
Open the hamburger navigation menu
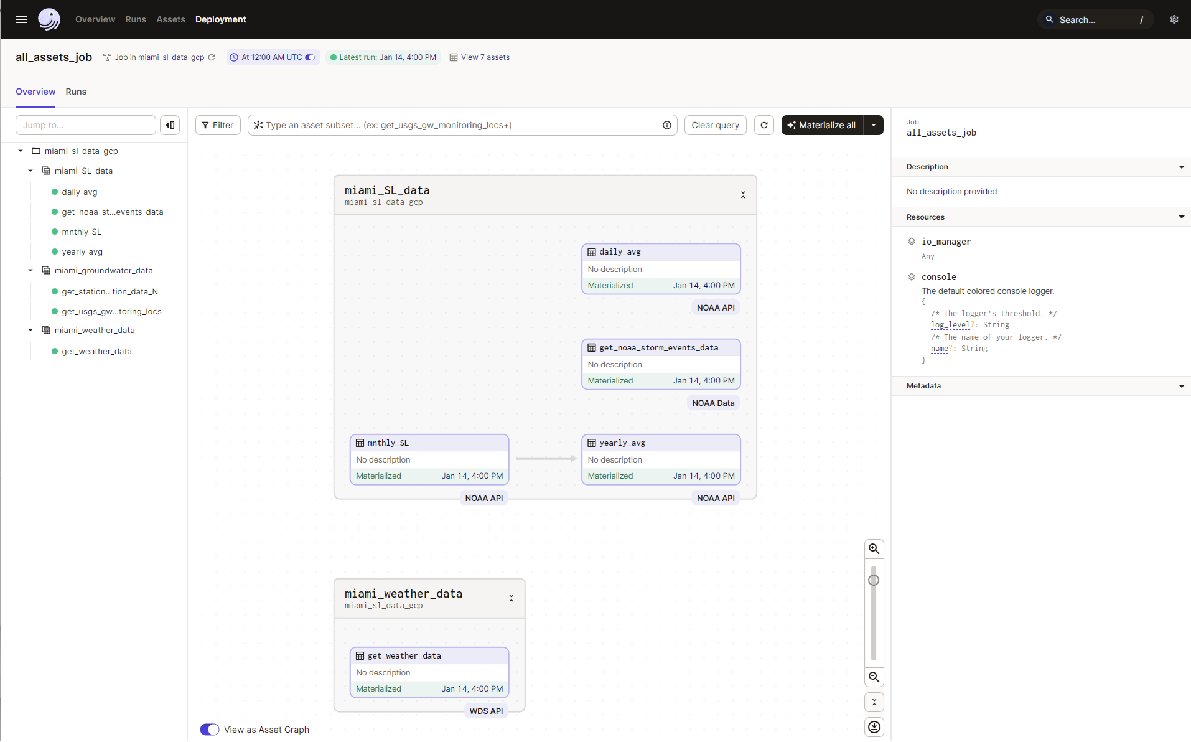[x=22, y=19]
